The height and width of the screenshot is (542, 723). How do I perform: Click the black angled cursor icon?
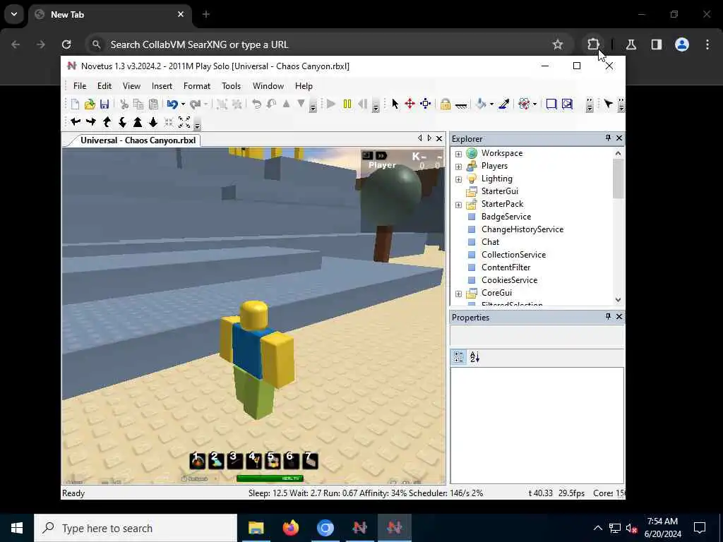pyautogui.click(x=608, y=104)
